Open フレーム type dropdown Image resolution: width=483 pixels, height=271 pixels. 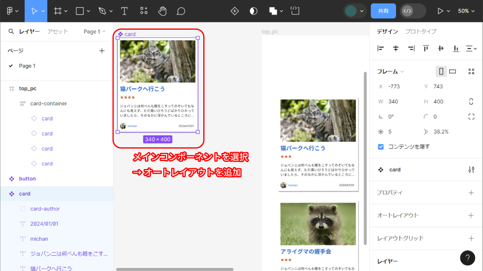tap(390, 71)
